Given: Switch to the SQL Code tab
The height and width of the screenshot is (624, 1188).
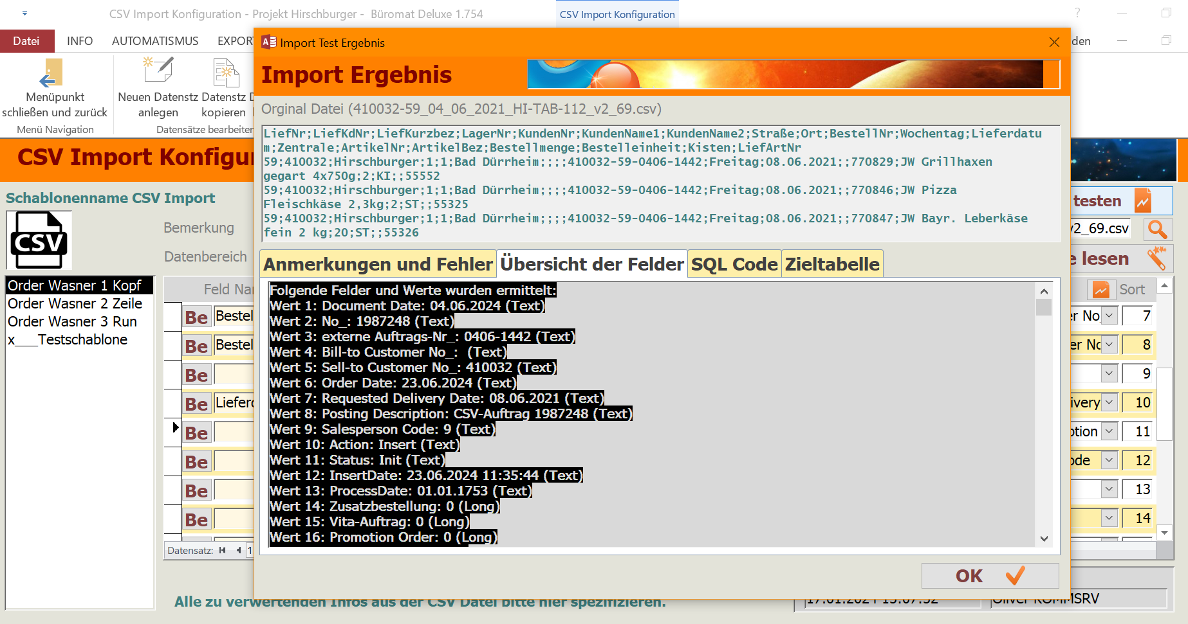Looking at the screenshot, I should [734, 264].
